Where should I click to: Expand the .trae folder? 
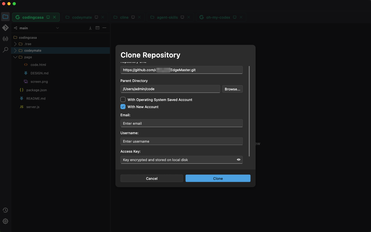coord(15,44)
